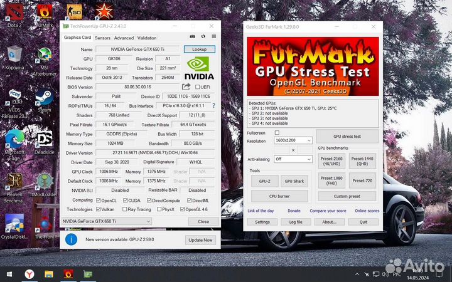This screenshot has height=282, width=452.
Task: Switch to the Advanced tab
Action: coord(124,38)
